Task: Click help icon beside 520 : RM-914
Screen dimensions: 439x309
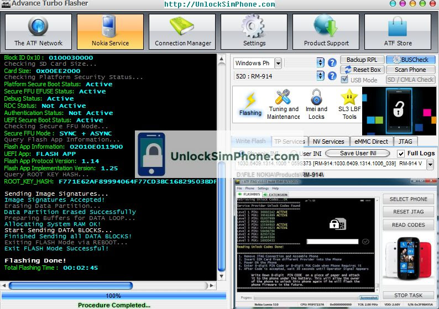Action: [332, 76]
